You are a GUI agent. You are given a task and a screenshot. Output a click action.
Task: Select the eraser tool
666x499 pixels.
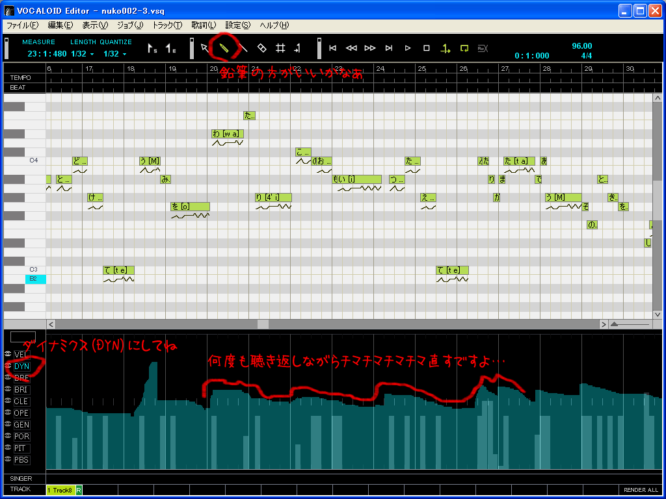[261, 48]
